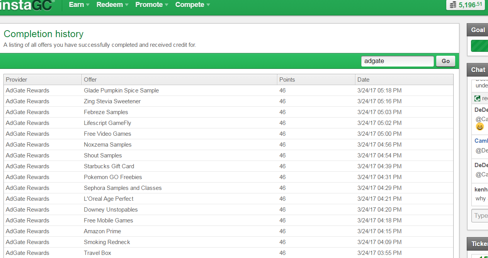Select the Travel Box offer

tap(97, 253)
